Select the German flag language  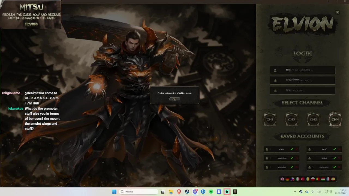(287, 179)
